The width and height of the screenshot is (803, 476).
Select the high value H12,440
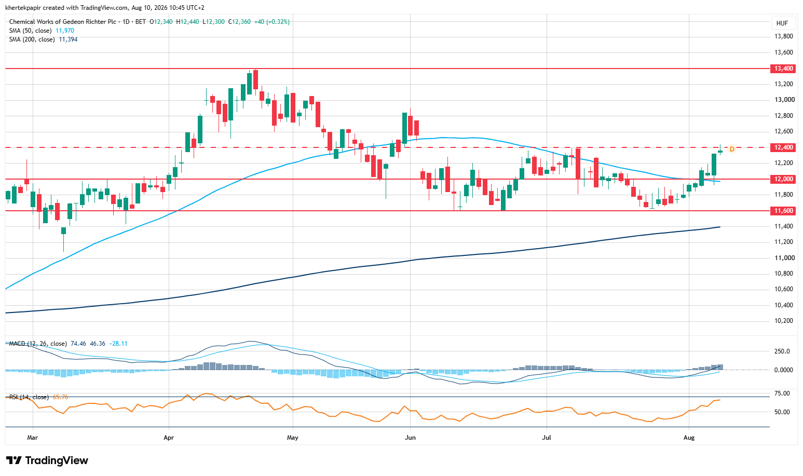[188, 22]
